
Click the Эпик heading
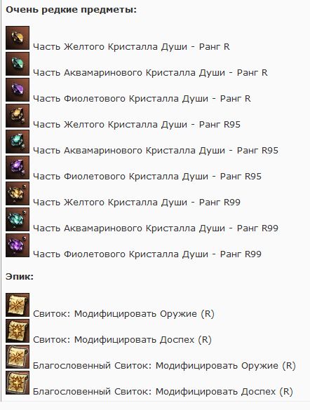tap(20, 277)
